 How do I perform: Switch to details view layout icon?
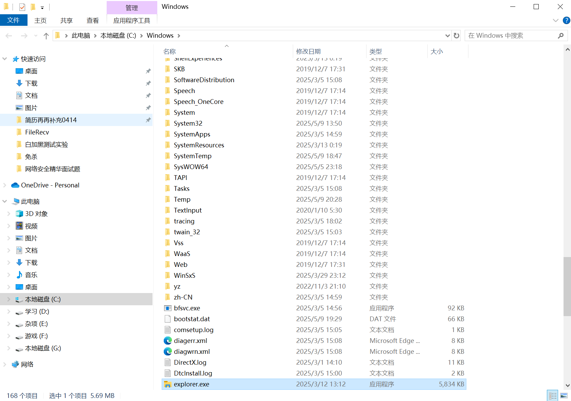pos(553,396)
